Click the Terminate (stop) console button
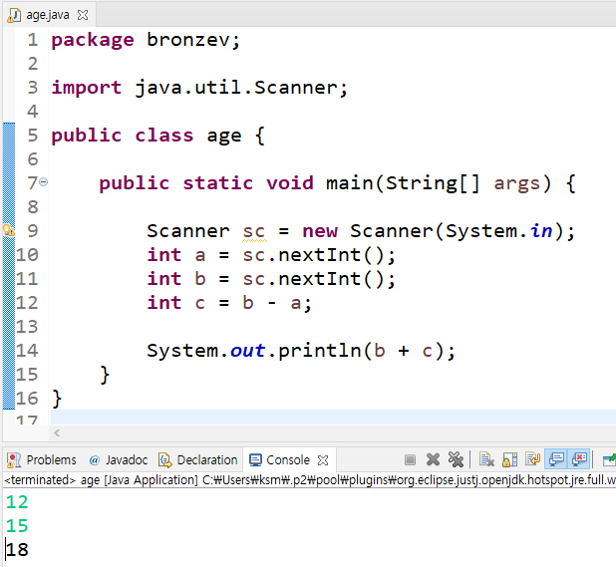Screen dimensions: 616x567 (x=410, y=459)
